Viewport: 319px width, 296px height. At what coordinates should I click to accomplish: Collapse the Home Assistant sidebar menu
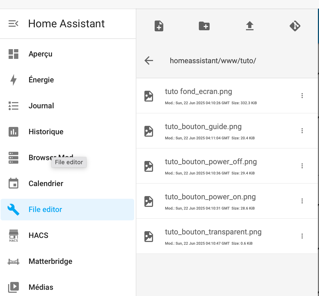(x=13, y=24)
